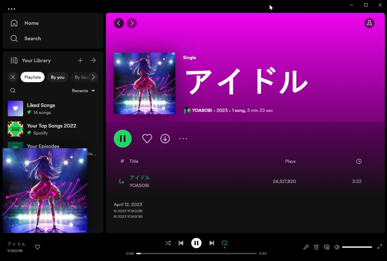
Task: Select the By Spotify filter chip
Action: pyautogui.click(x=81, y=77)
